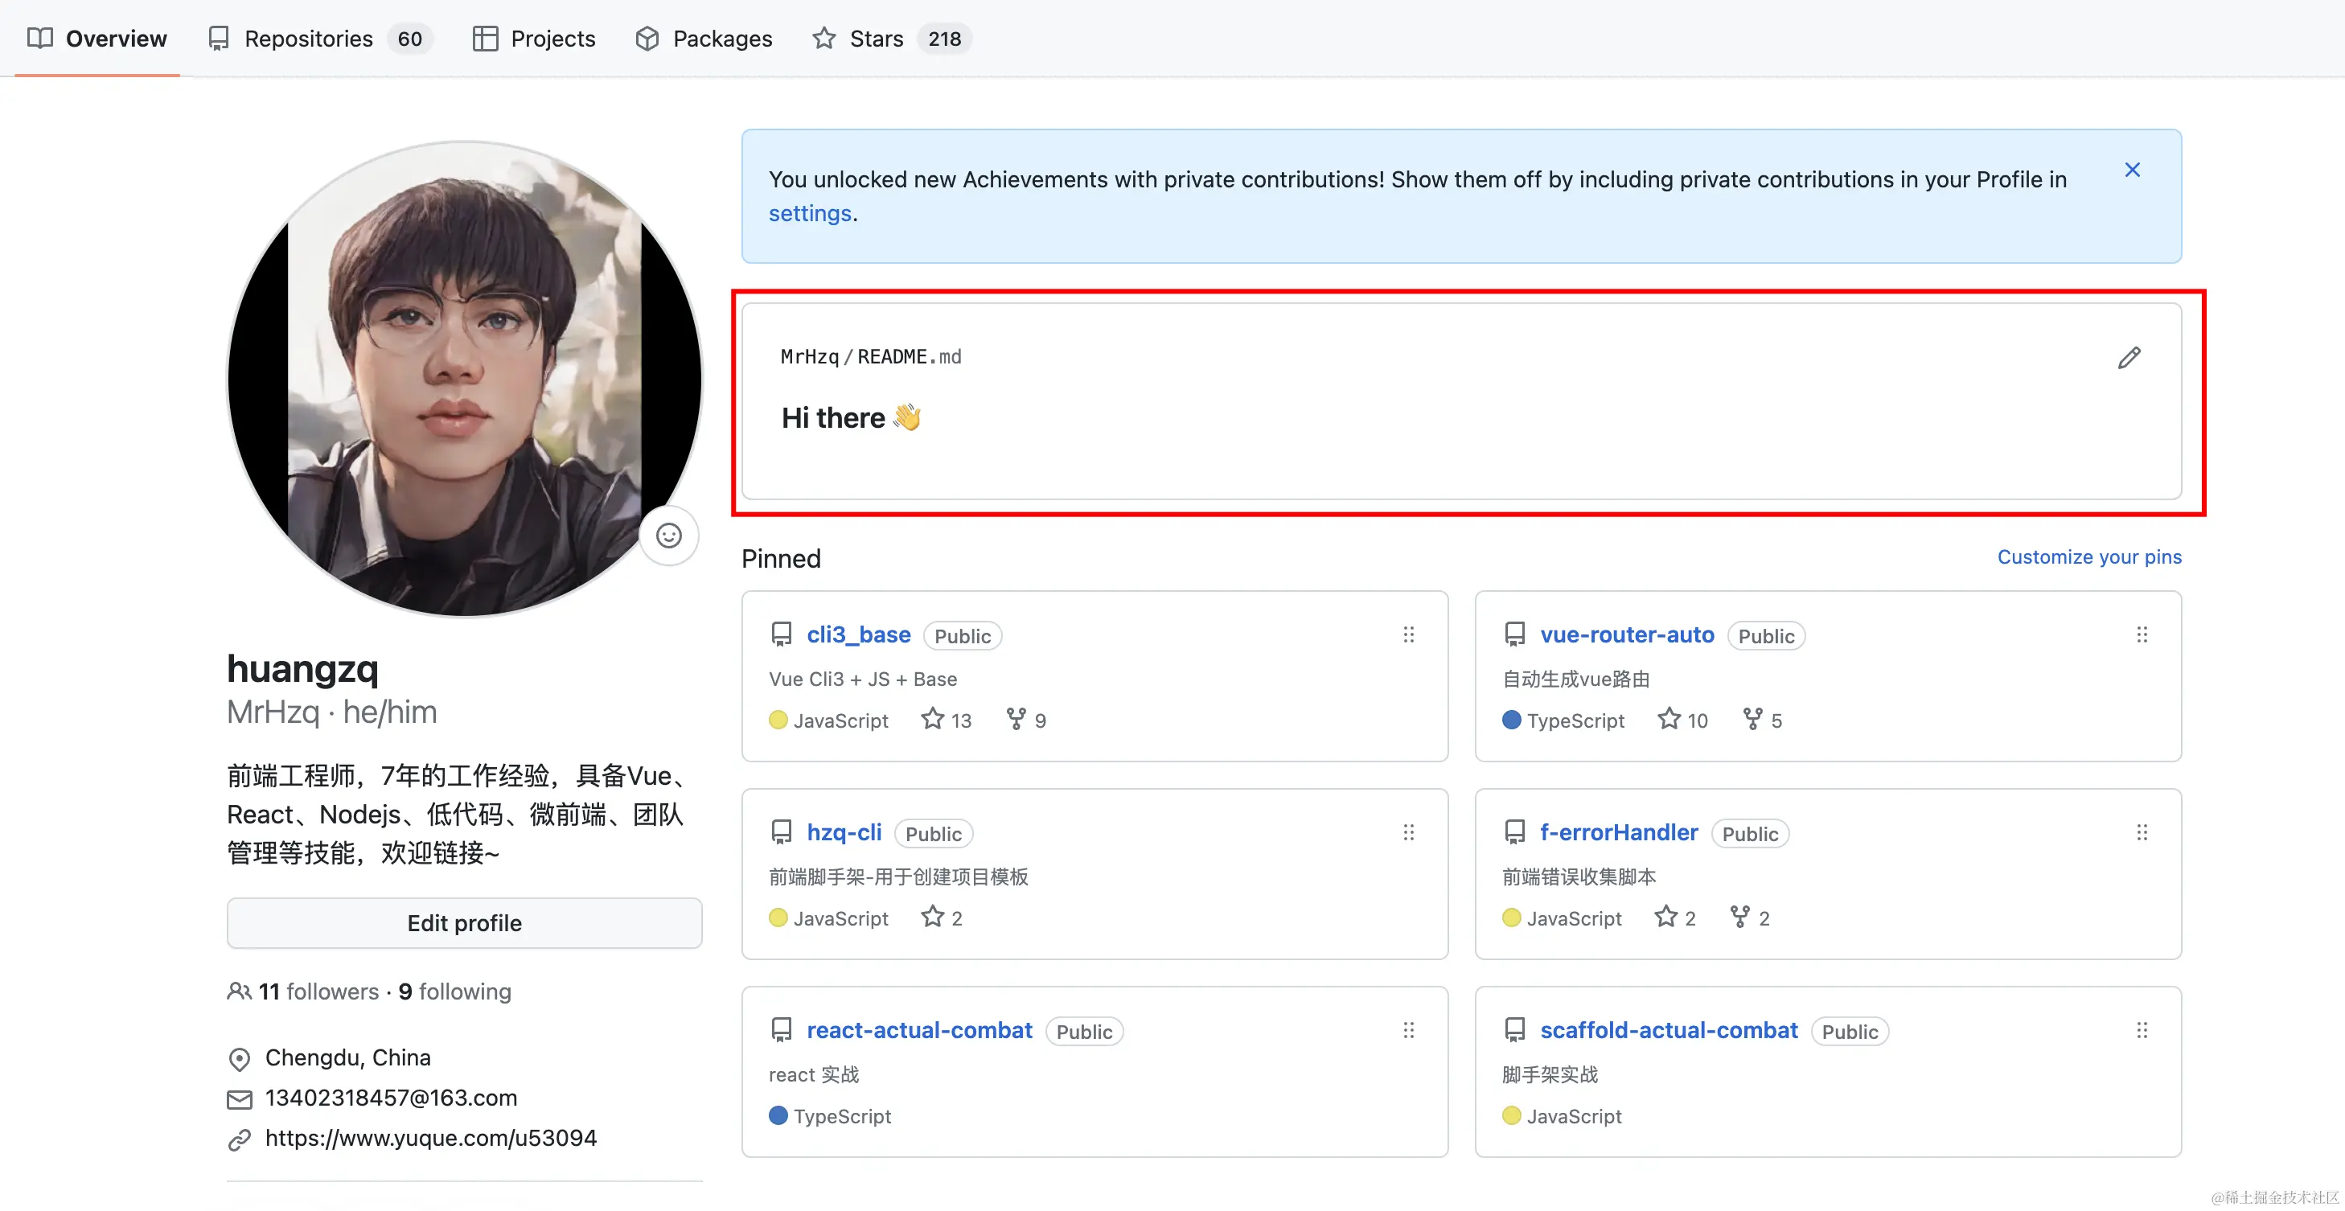
Task: View the 11 followers list
Action: [x=318, y=991]
